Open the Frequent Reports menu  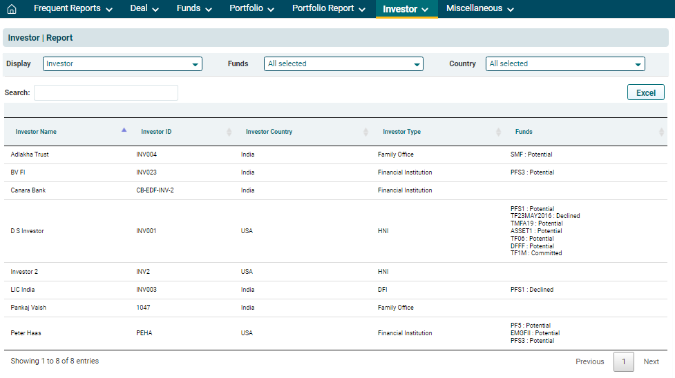point(73,9)
